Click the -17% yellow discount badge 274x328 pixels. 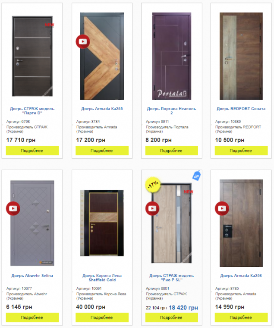[x=153, y=185]
